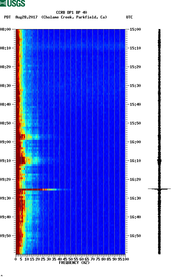
Task: Click the 08:30 PDT time label
Action: pyautogui.click(x=6, y=86)
